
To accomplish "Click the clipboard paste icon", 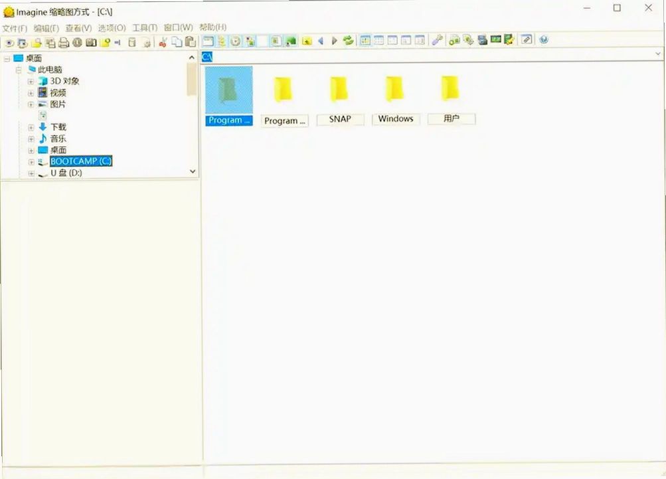I will point(191,42).
